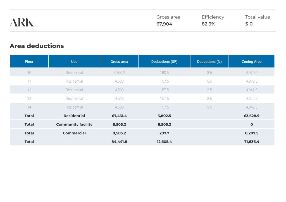
Task: Click floor 14 row's Residential cell
Action: click(74, 107)
